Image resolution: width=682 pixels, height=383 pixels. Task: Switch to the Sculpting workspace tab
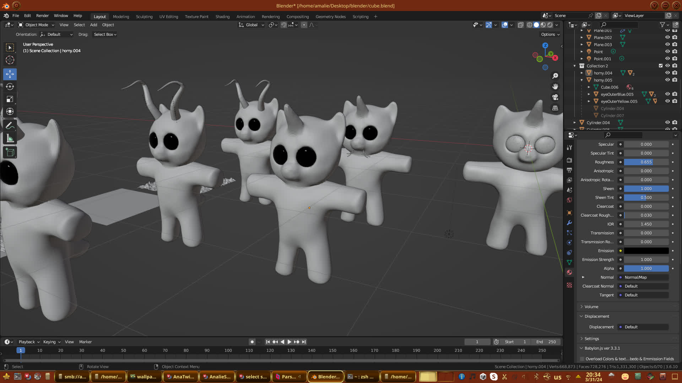tap(144, 17)
